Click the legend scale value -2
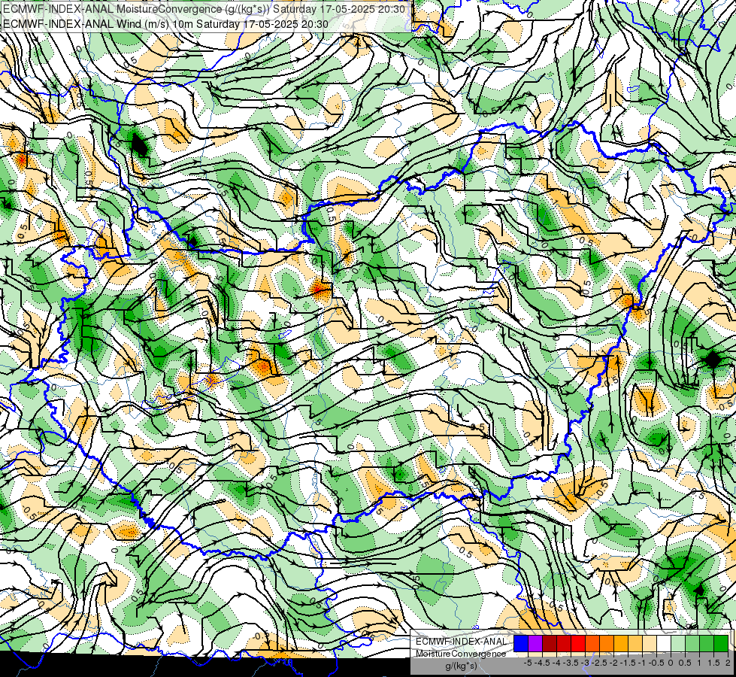 point(614,663)
